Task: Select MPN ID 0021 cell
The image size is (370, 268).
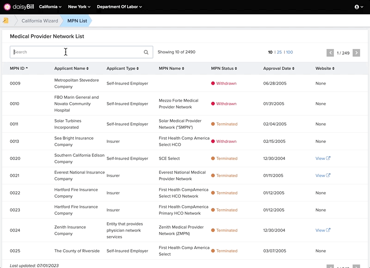Action: pyautogui.click(x=14, y=176)
